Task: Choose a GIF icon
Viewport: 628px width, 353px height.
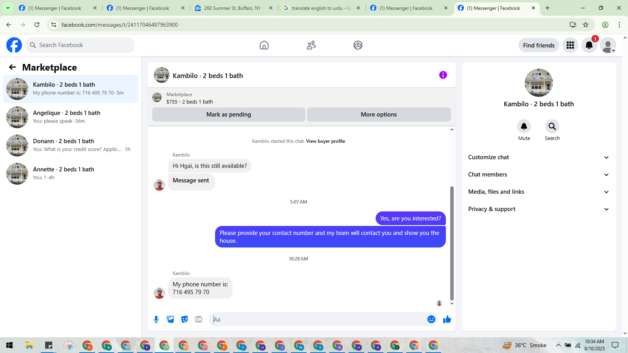Action: pyautogui.click(x=199, y=319)
